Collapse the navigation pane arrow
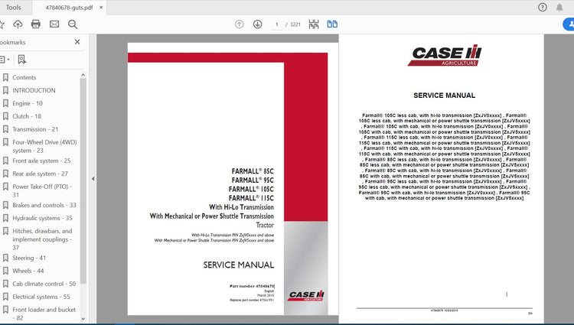This screenshot has width=574, height=325. pyautogui.click(x=93, y=179)
